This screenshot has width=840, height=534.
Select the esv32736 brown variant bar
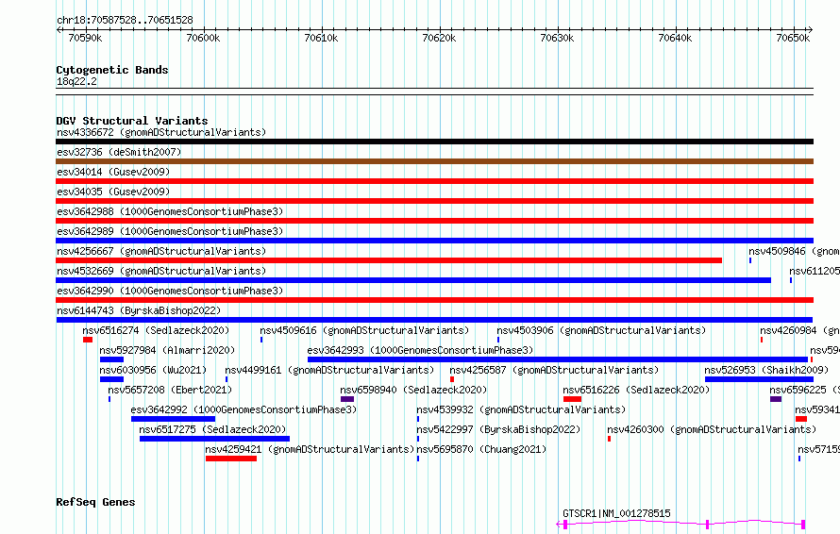[x=434, y=161]
